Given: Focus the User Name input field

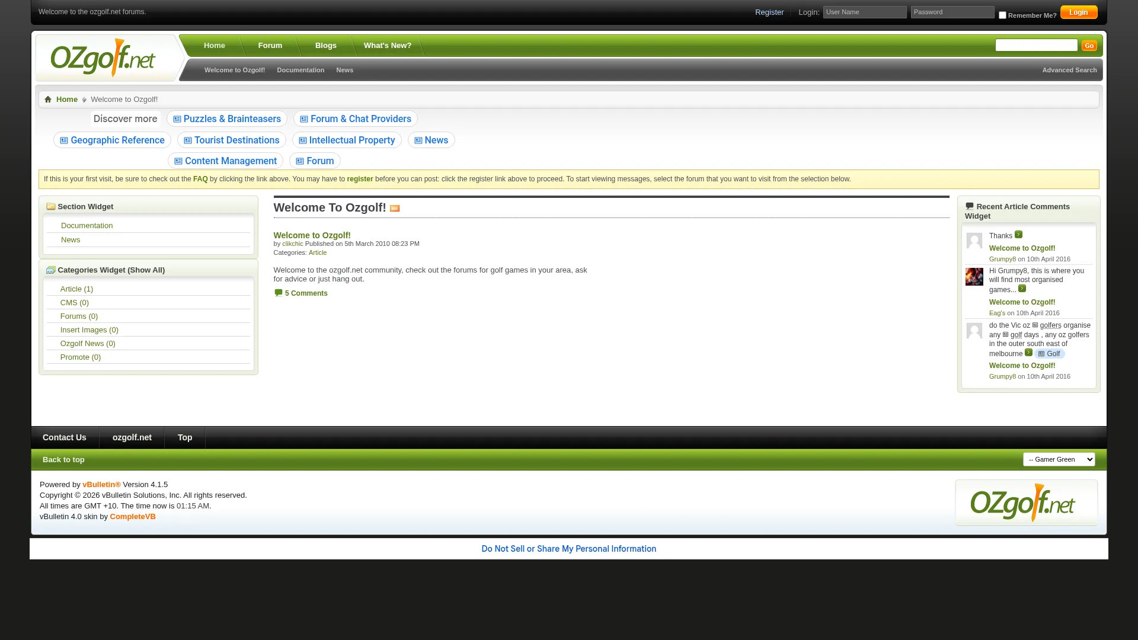Looking at the screenshot, I should tap(865, 12).
